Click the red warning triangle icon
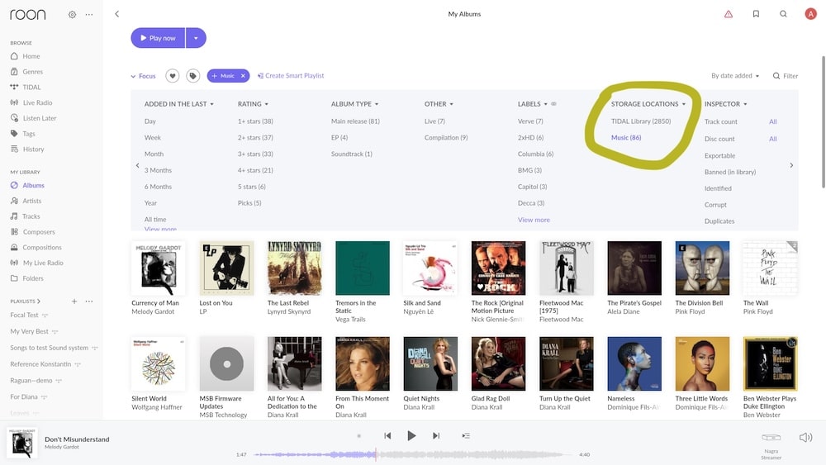Viewport: 826px width, 465px height. (x=728, y=14)
